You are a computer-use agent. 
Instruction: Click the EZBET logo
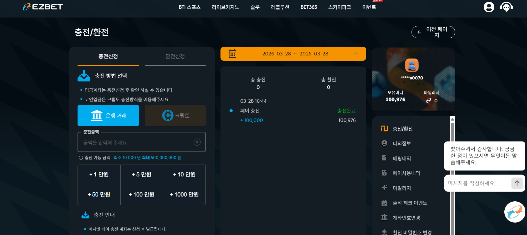click(43, 7)
